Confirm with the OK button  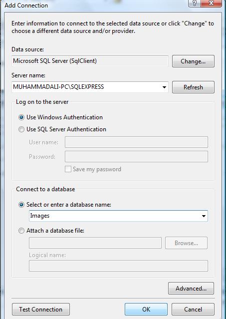[146, 309]
